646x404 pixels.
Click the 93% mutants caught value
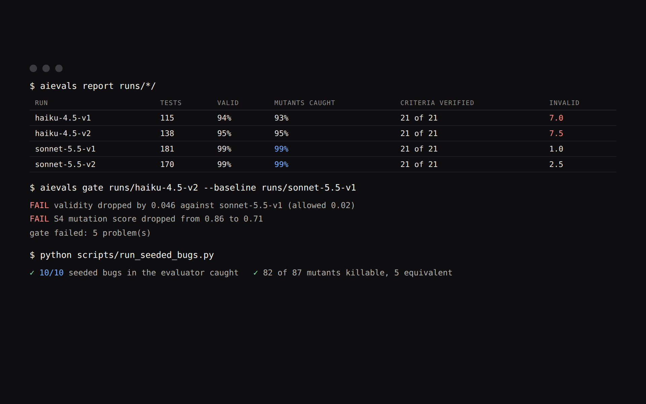click(x=281, y=118)
